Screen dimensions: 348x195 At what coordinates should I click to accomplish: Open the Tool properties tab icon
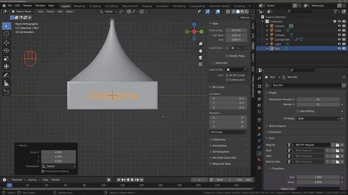click(259, 78)
